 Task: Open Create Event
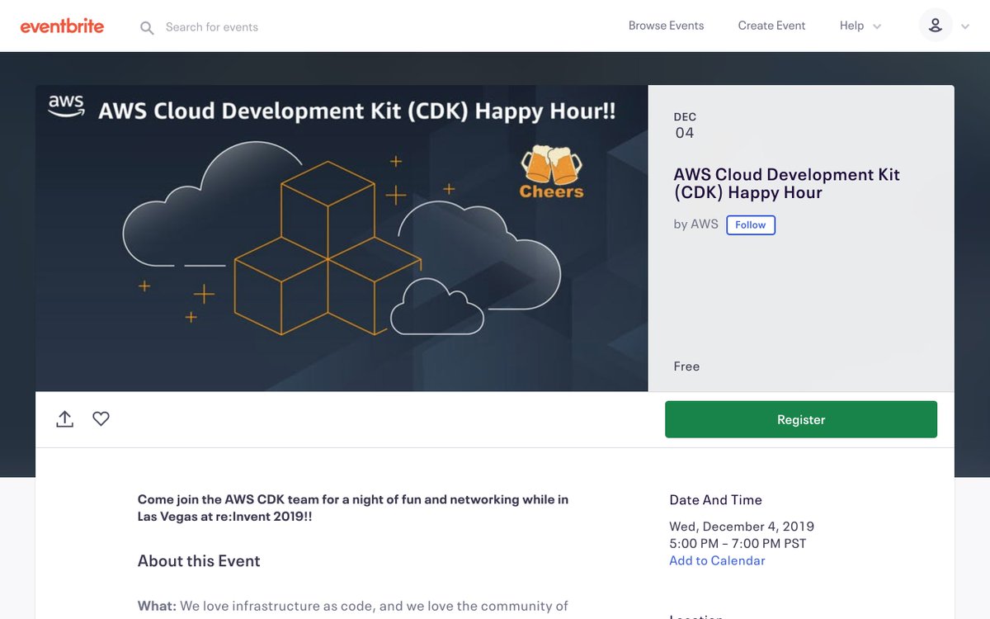pos(771,26)
